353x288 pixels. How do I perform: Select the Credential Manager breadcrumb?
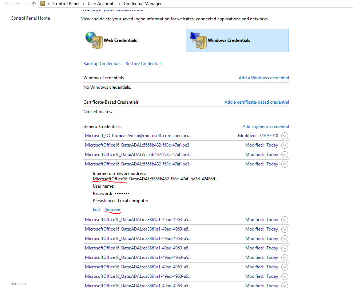(143, 4)
